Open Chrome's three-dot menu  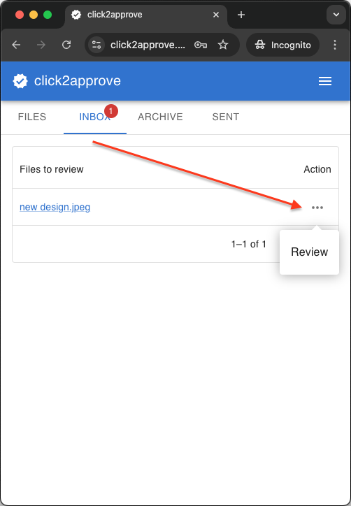pyautogui.click(x=335, y=45)
